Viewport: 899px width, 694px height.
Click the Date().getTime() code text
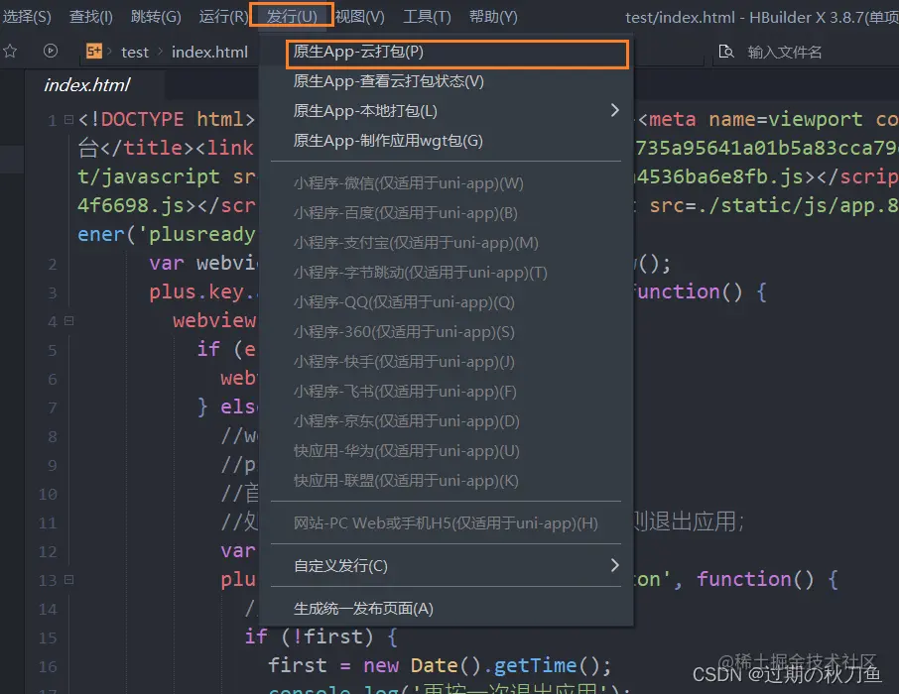click(x=511, y=665)
